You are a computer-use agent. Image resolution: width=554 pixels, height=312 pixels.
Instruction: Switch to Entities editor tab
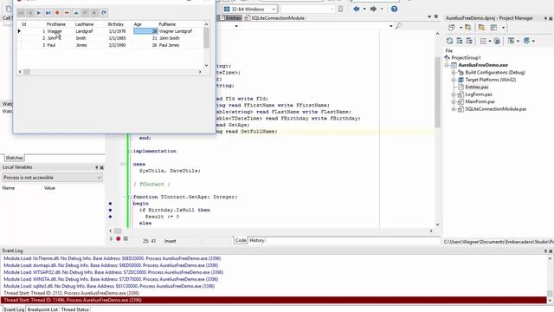(230, 18)
